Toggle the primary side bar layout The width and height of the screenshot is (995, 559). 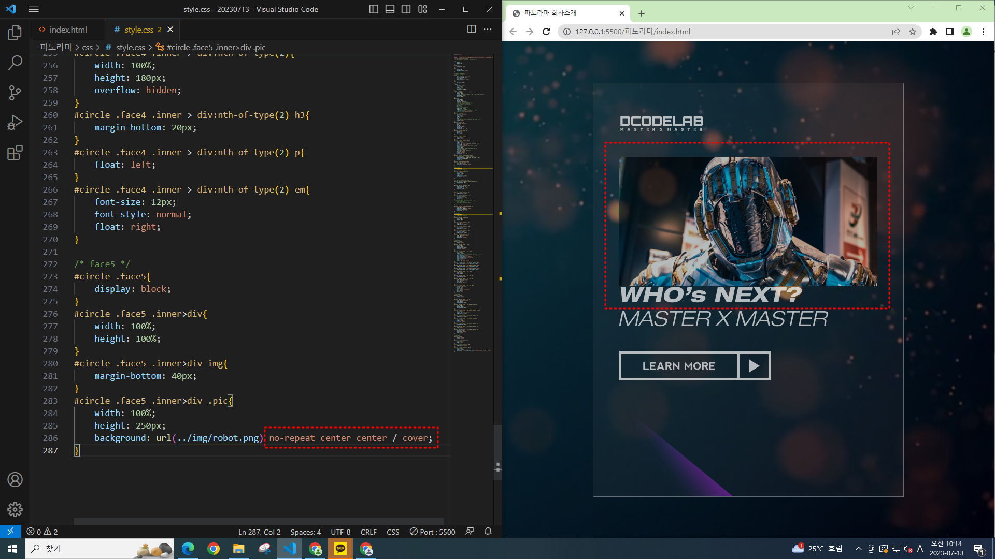374,9
